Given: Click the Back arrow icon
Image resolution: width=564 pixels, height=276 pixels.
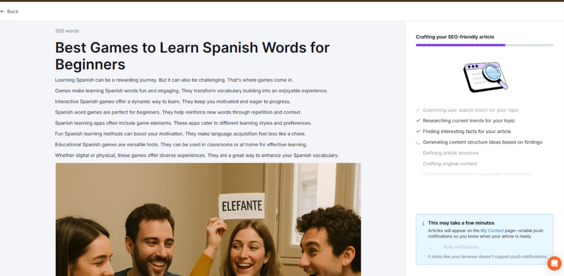Looking at the screenshot, I should tap(3, 12).
